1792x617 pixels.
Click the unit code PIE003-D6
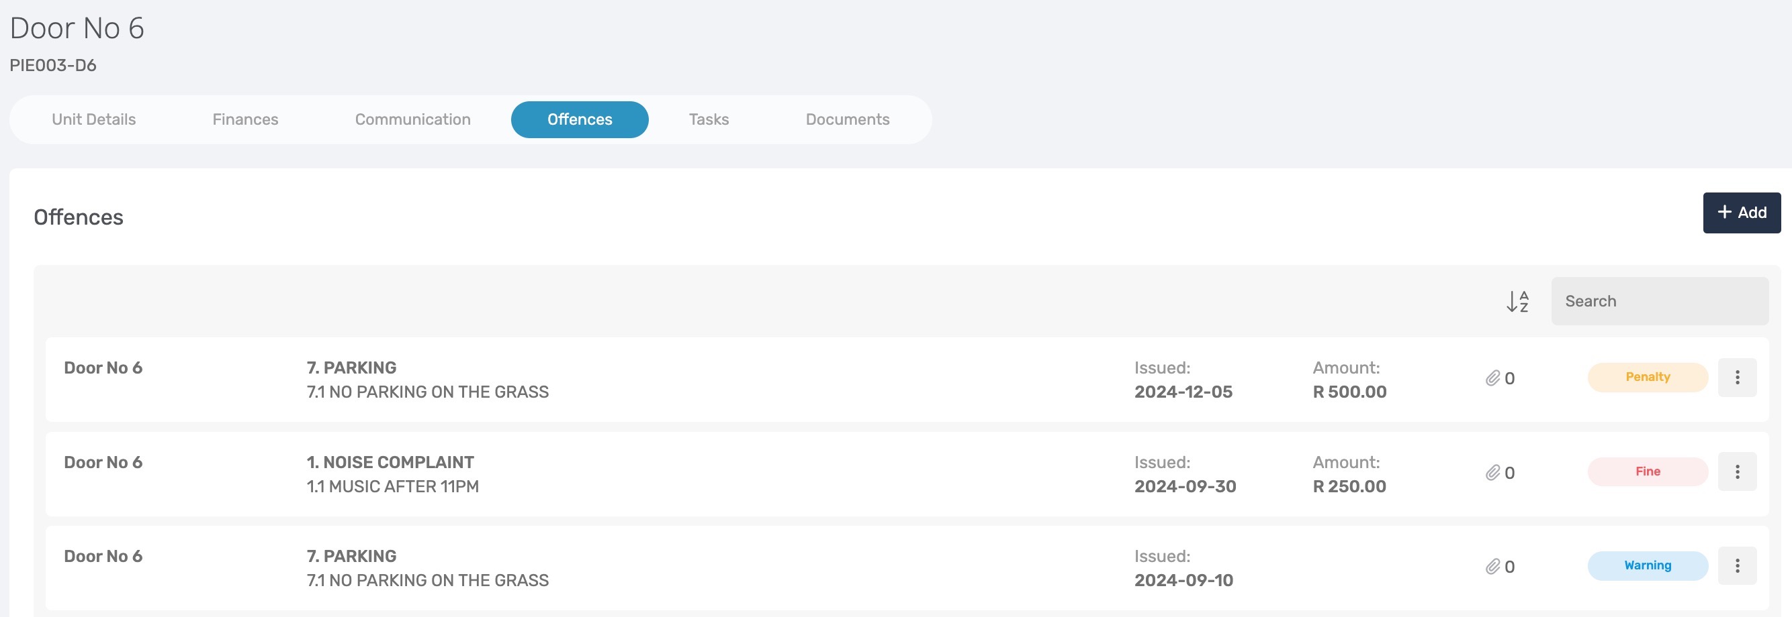pyautogui.click(x=53, y=65)
